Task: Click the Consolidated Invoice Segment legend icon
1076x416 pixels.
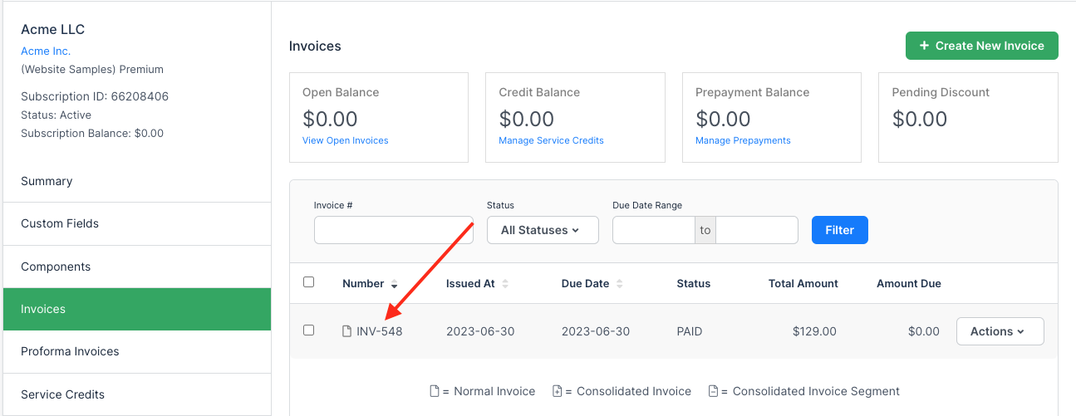Action: point(713,391)
